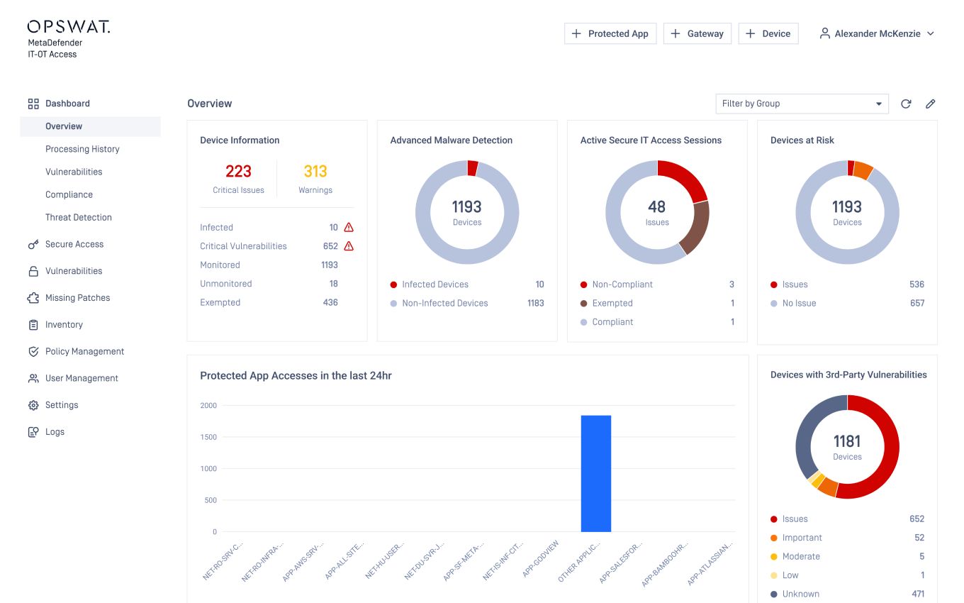The image size is (964, 603).
Task: Select Compliance under Dashboard
Action: click(69, 194)
